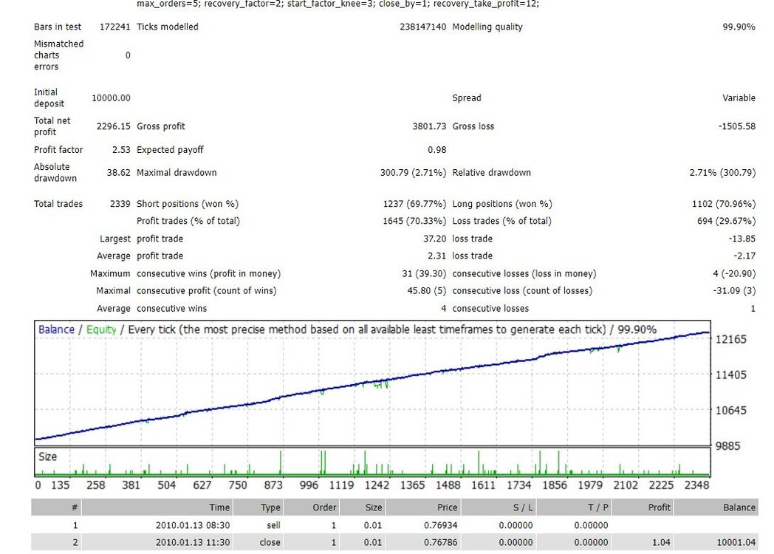Click Absolute drawdown value 38.62

[118, 172]
